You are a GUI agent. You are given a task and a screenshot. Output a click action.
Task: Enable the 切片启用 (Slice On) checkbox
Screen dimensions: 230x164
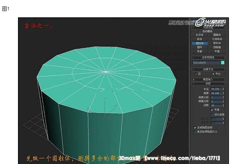pyautogui.click(x=212, y=114)
